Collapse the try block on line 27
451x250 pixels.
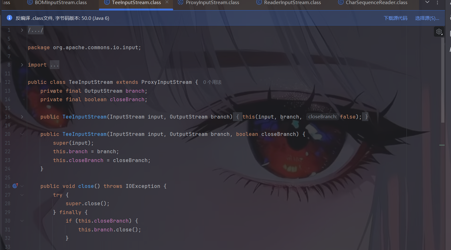click(22, 195)
